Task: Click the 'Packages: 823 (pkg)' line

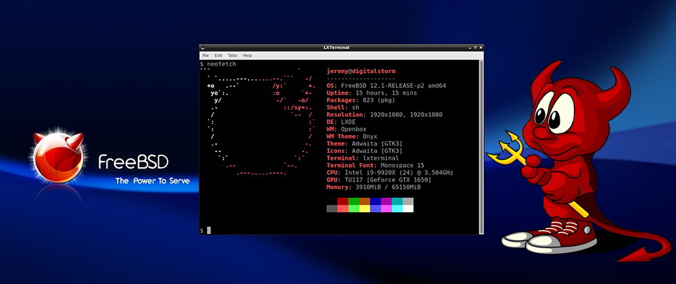Action: tap(361, 100)
